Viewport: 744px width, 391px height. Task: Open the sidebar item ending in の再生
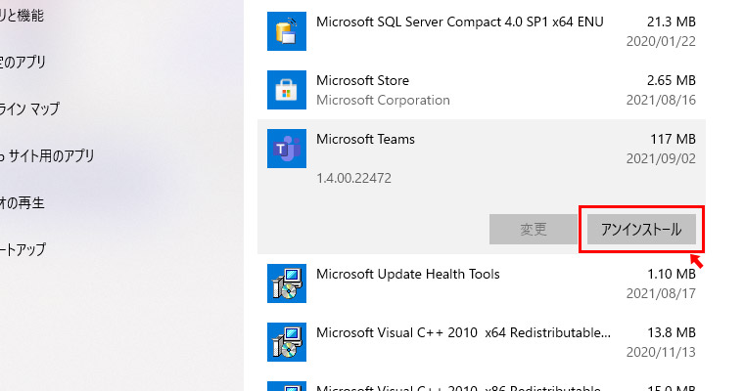pos(23,203)
